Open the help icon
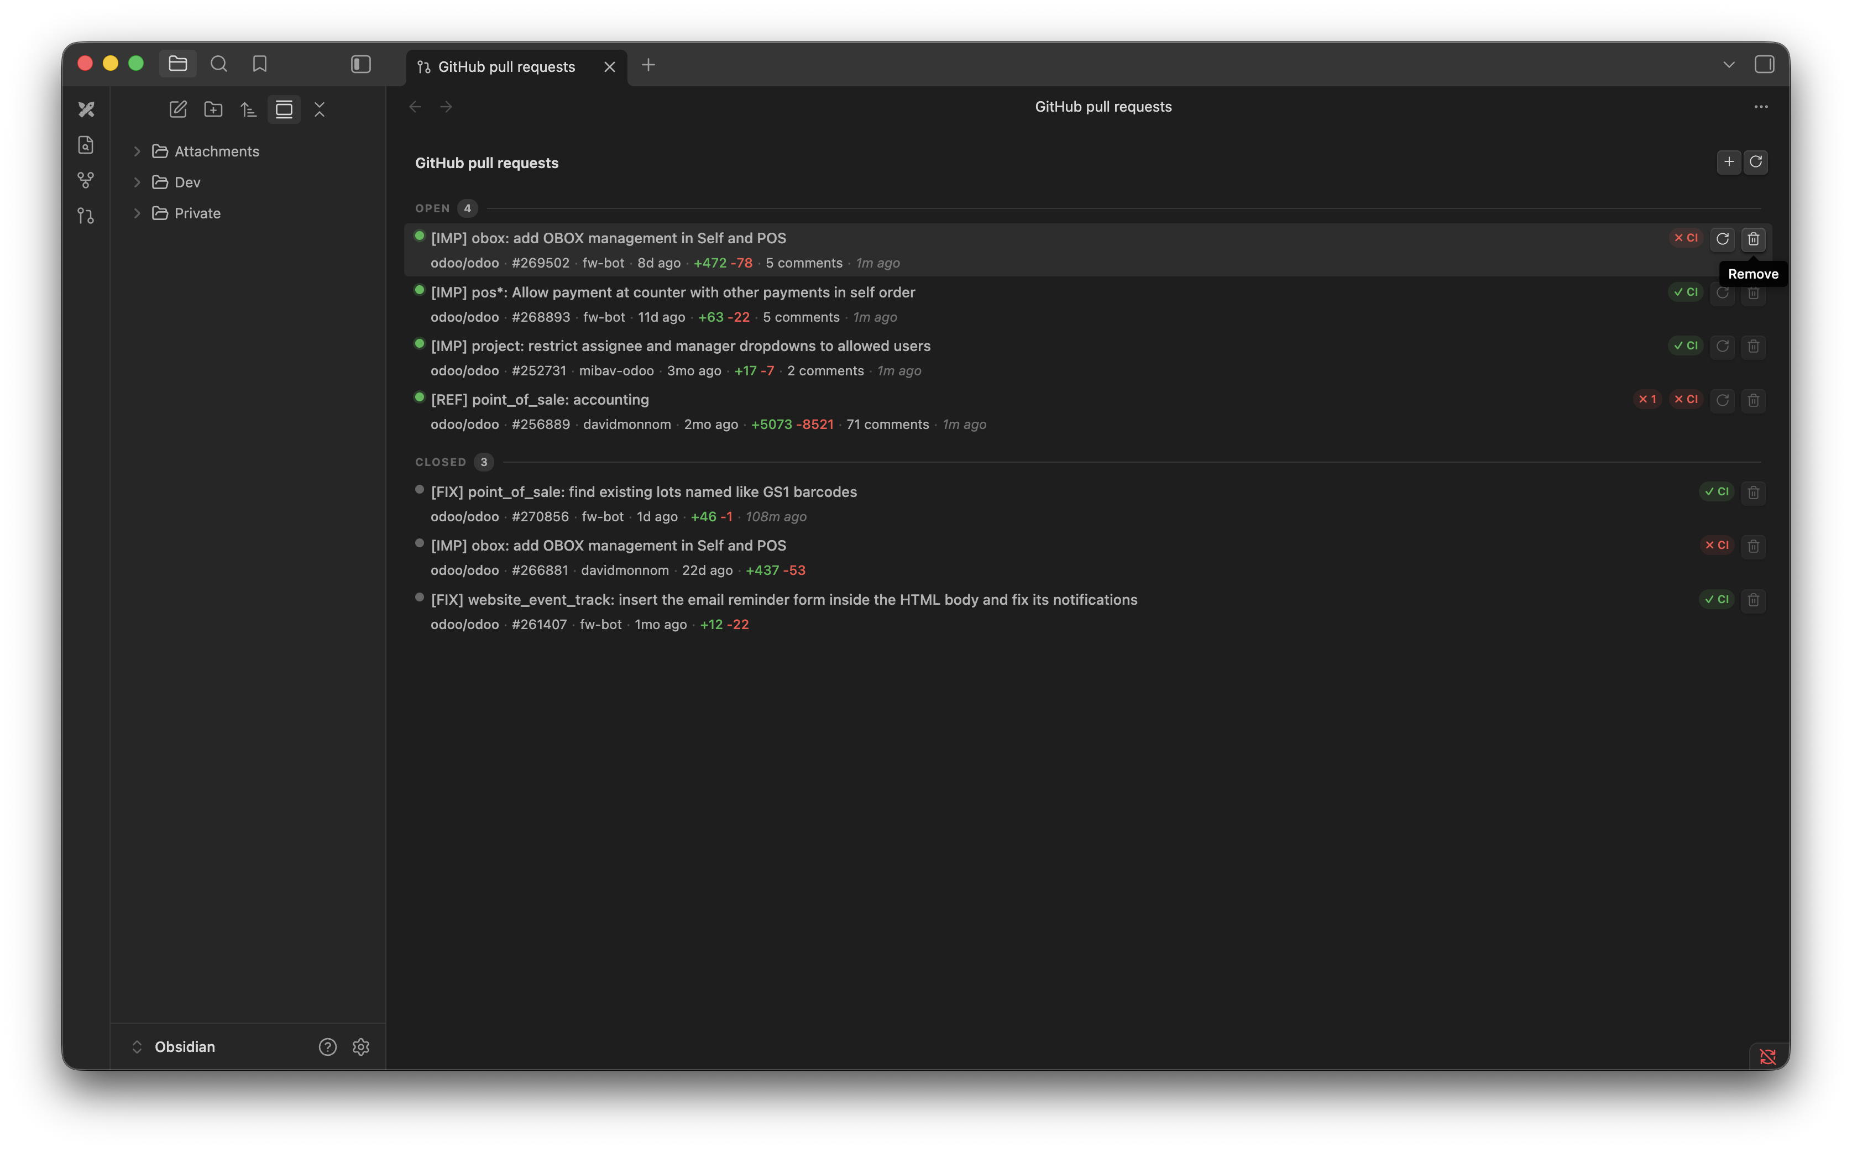 (328, 1047)
